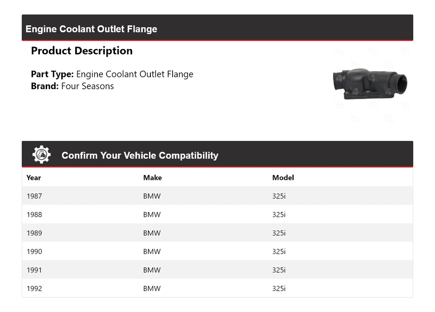The image size is (435, 312).
Task: Select the 1990 BMW 325i row
Action: [x=217, y=252]
